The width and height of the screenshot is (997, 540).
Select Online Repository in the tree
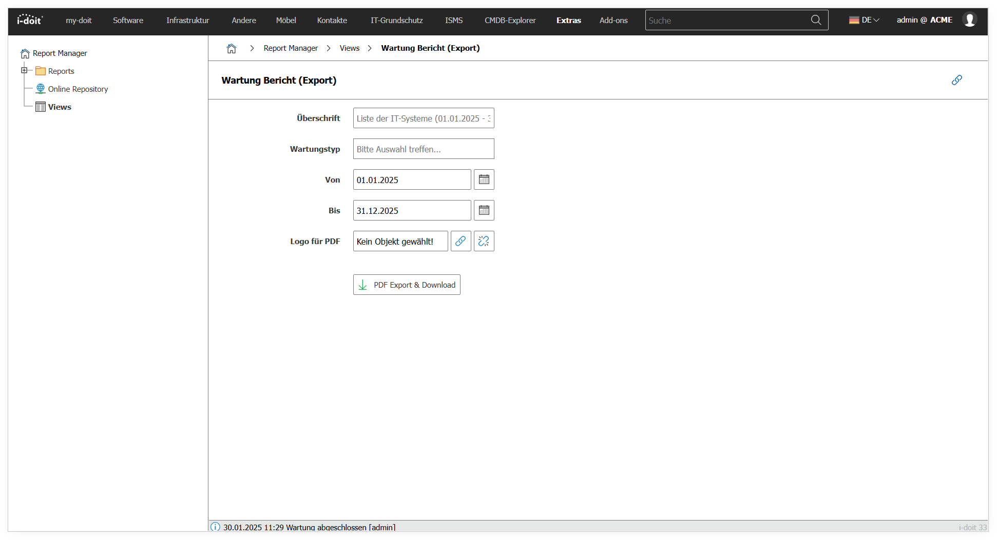point(78,89)
